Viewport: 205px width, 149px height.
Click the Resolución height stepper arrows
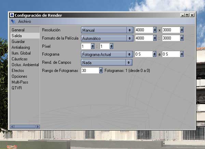182,30
